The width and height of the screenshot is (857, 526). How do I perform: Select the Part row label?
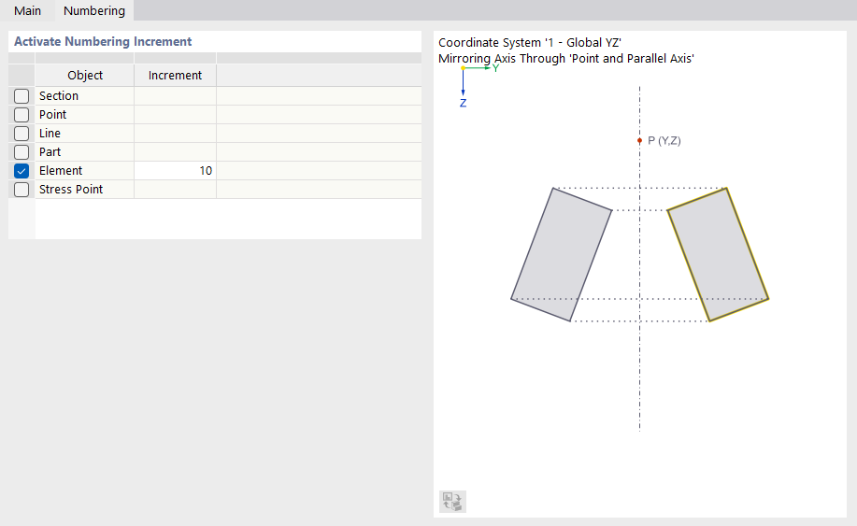(50, 152)
